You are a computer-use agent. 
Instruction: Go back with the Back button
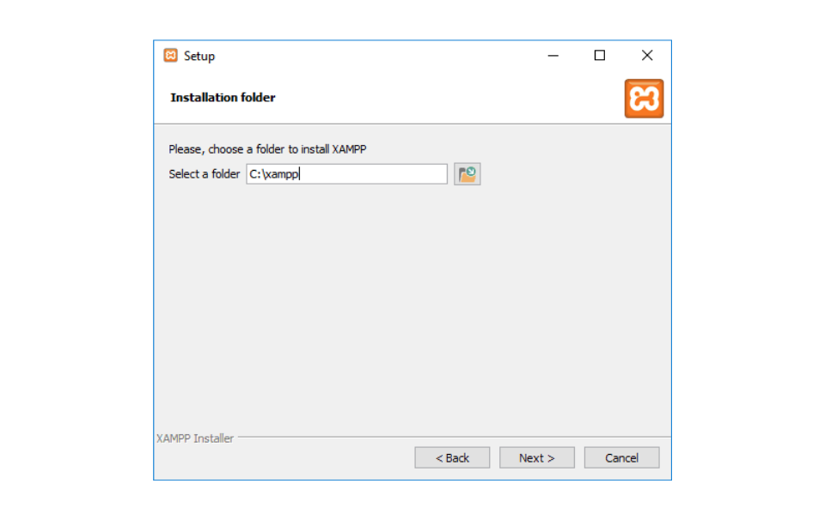coord(452,457)
